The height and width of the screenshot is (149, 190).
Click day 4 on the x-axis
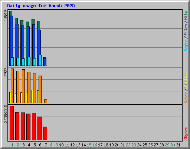[x=29, y=145]
